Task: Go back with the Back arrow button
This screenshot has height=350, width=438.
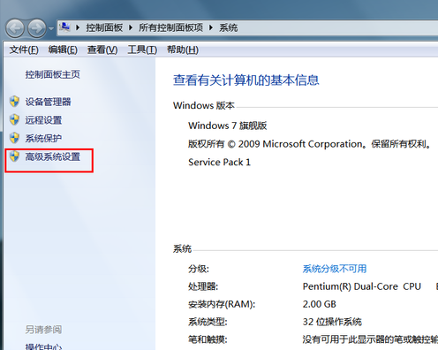Action: pos(15,28)
